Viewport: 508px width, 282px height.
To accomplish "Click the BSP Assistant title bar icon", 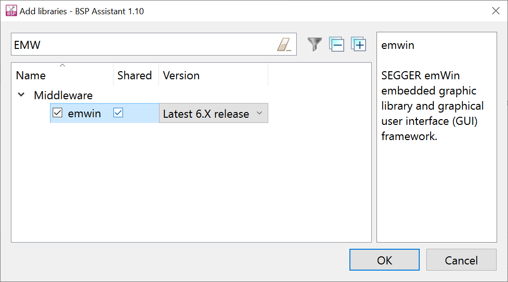I will coord(11,11).
